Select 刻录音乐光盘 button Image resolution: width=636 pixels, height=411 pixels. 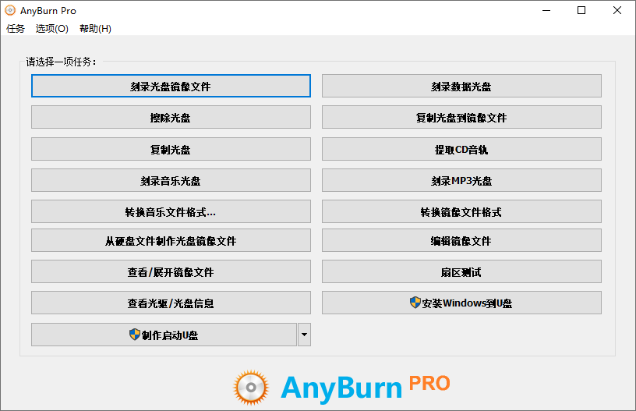click(x=171, y=180)
